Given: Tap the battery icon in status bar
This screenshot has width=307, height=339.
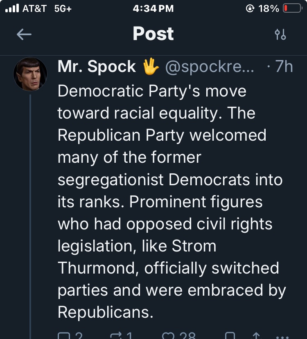Looking at the screenshot, I should (292, 9).
